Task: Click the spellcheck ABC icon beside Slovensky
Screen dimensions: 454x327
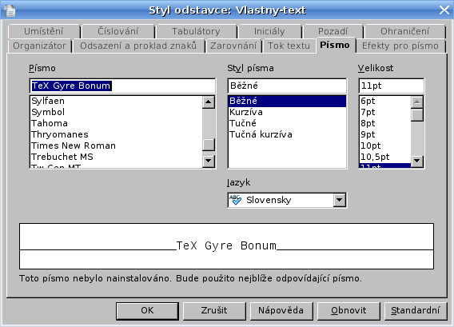Action: (x=235, y=200)
